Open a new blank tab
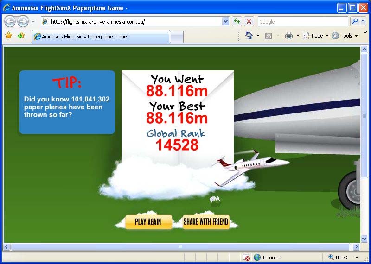Viewport: 371px width, 264px height. pos(177,37)
